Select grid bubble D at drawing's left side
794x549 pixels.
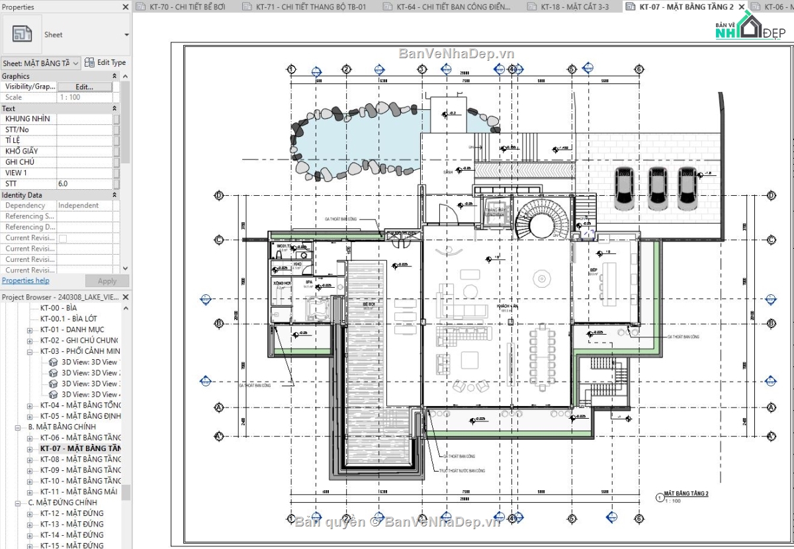(219, 195)
